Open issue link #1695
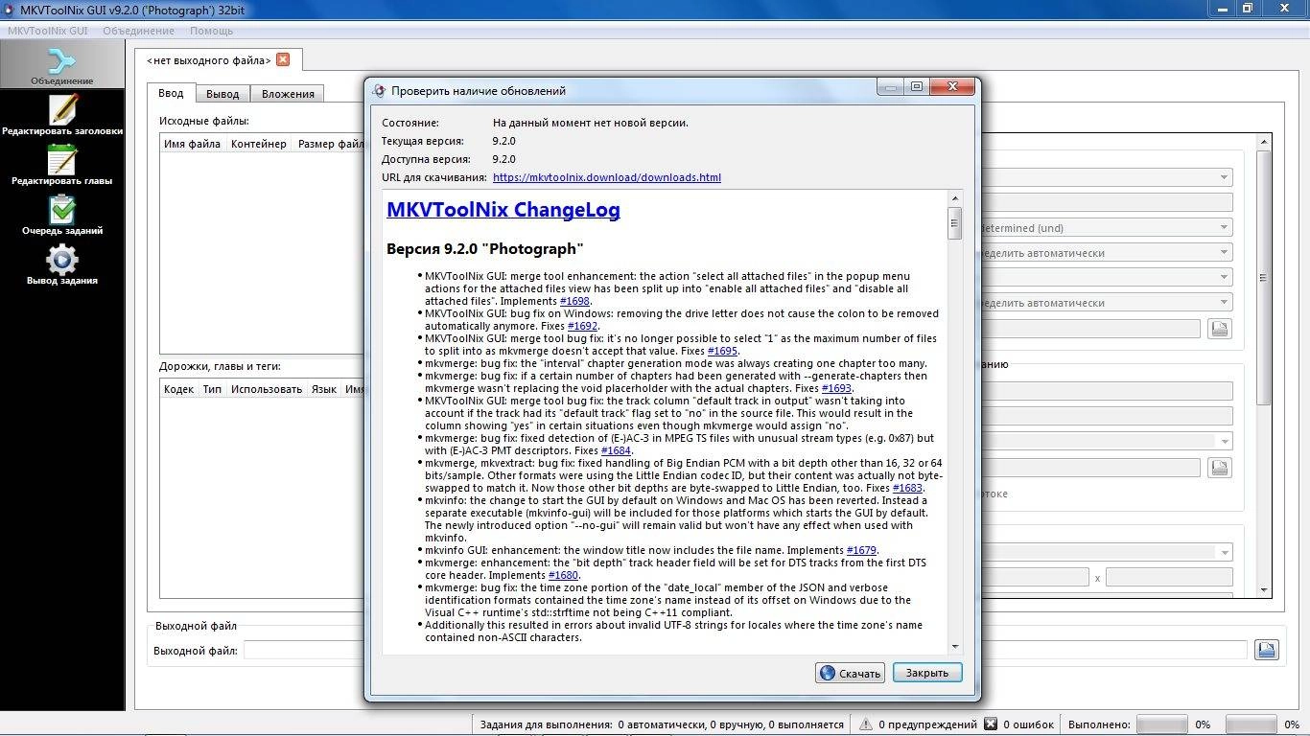The height and width of the screenshot is (736, 1310). 722,351
